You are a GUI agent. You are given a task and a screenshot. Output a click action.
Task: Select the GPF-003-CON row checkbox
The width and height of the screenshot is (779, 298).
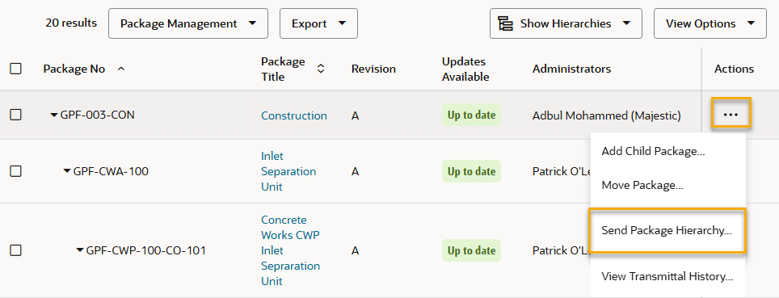16,115
